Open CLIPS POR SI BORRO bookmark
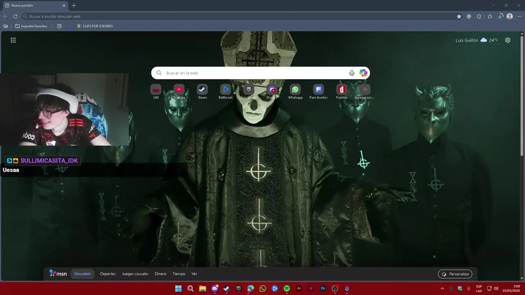Image resolution: width=525 pixels, height=295 pixels. point(95,26)
